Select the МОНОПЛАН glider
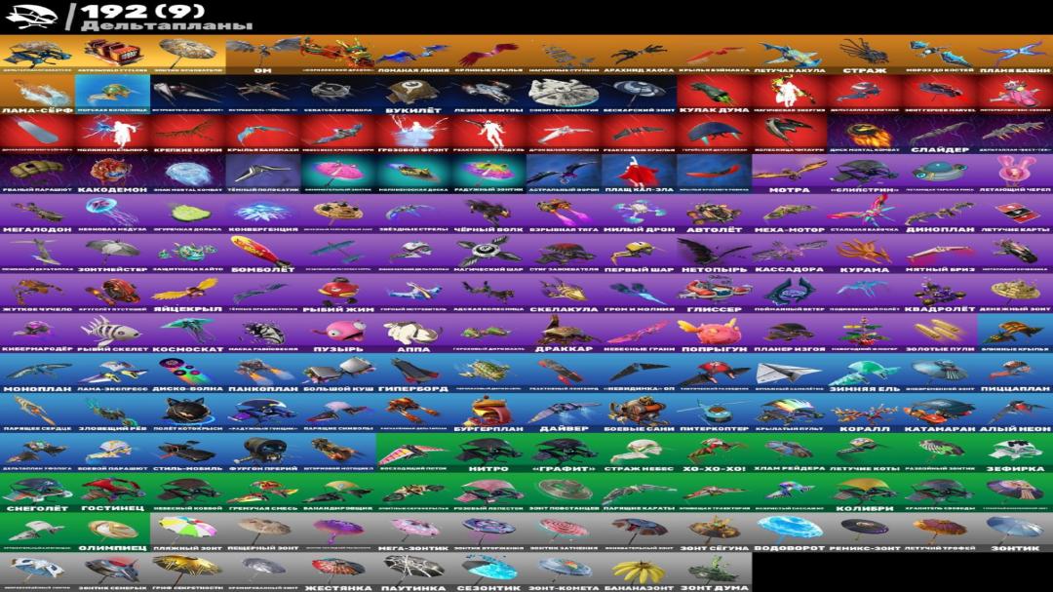The image size is (1053, 592). pyautogui.click(x=38, y=373)
